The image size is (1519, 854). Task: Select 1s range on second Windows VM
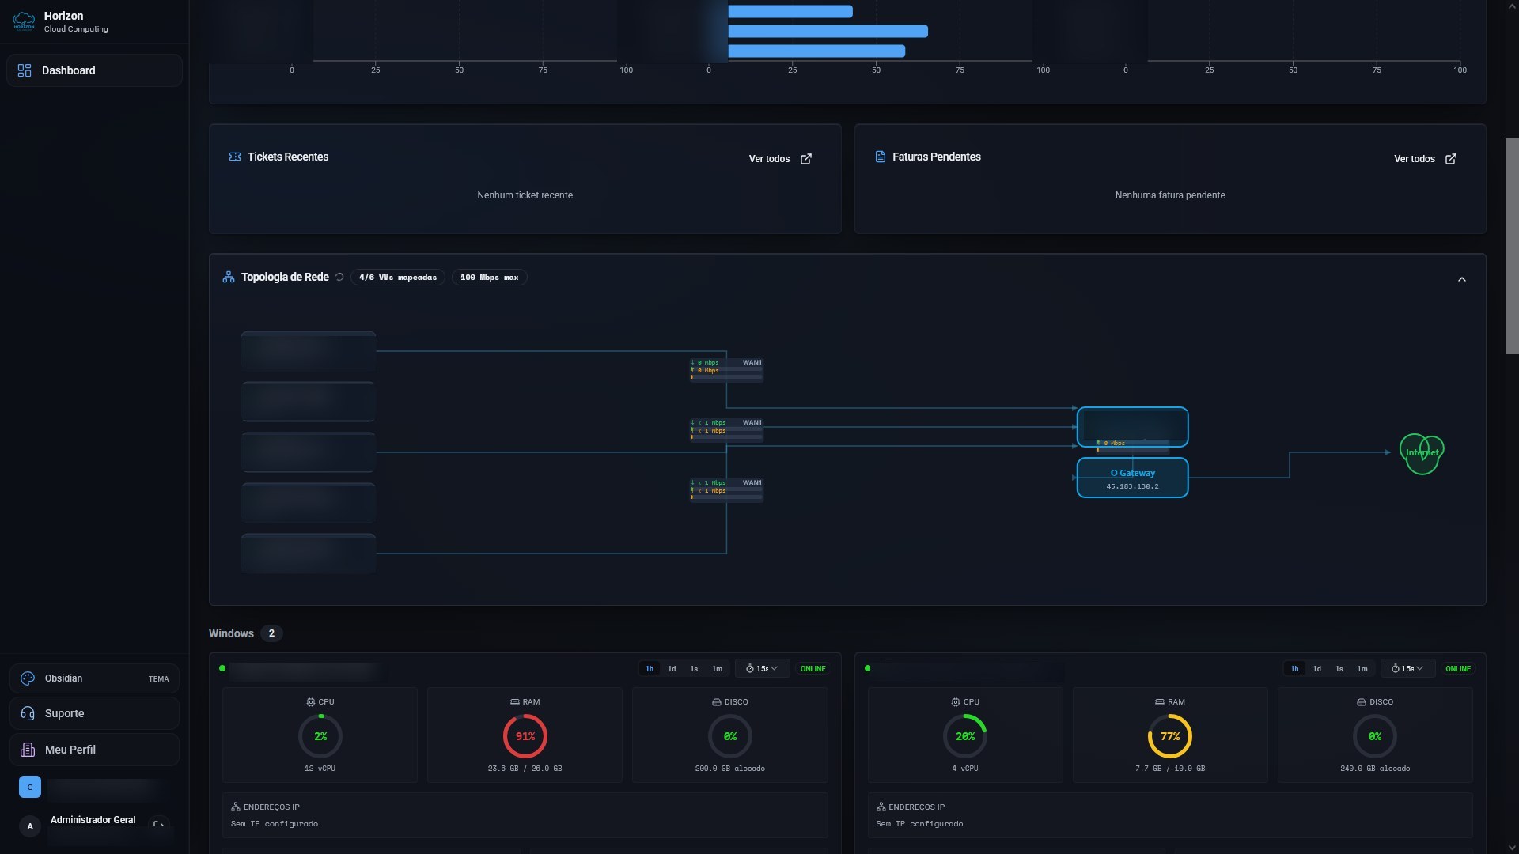click(1339, 669)
